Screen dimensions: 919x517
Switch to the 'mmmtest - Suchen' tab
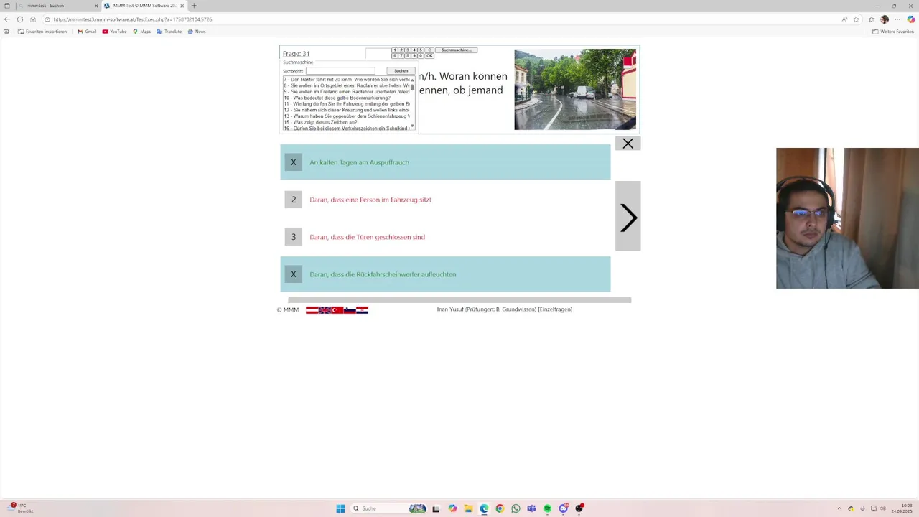[57, 6]
